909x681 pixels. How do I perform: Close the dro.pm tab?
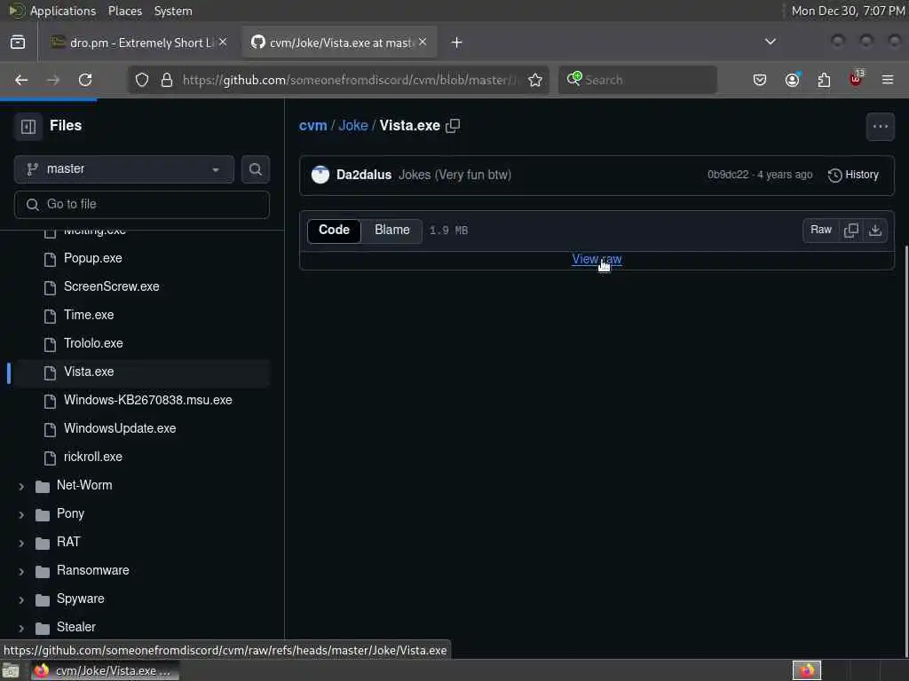pos(223,42)
